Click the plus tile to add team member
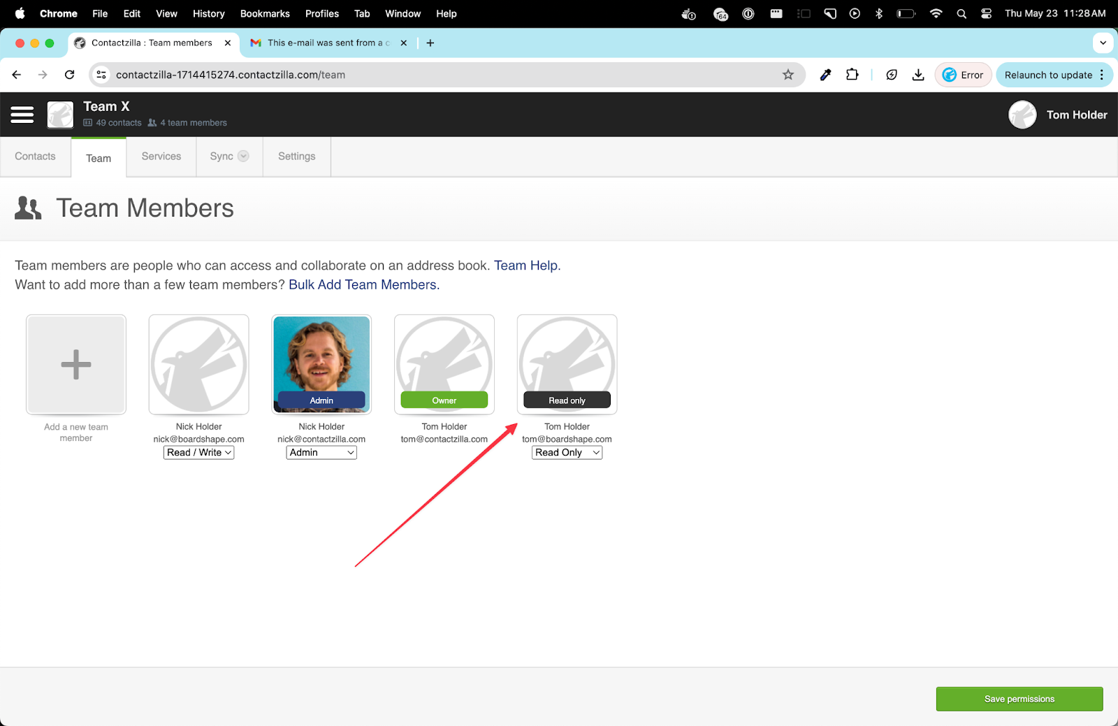 76,364
